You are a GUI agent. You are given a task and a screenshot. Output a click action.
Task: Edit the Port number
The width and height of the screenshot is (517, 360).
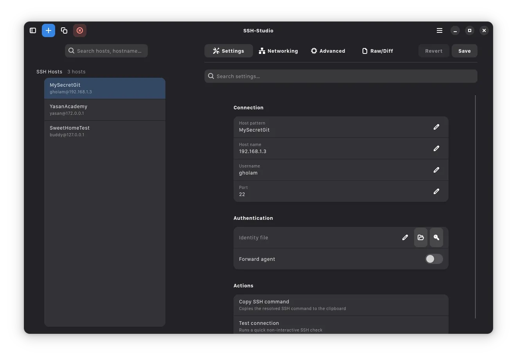(x=436, y=191)
